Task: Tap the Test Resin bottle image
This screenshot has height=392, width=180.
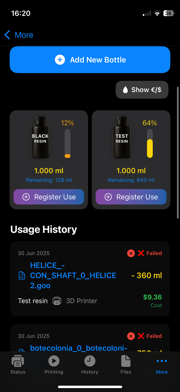Action: click(122, 138)
